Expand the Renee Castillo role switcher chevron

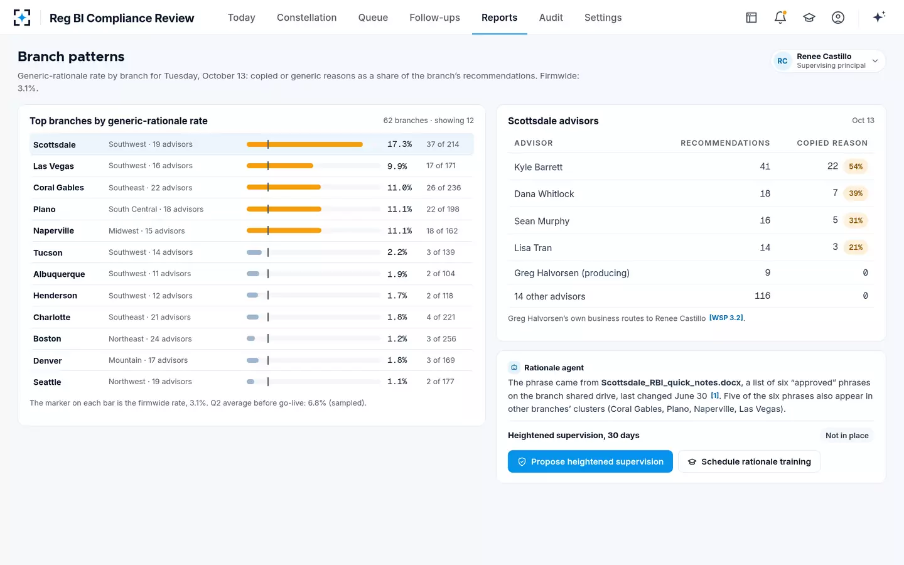tap(875, 61)
